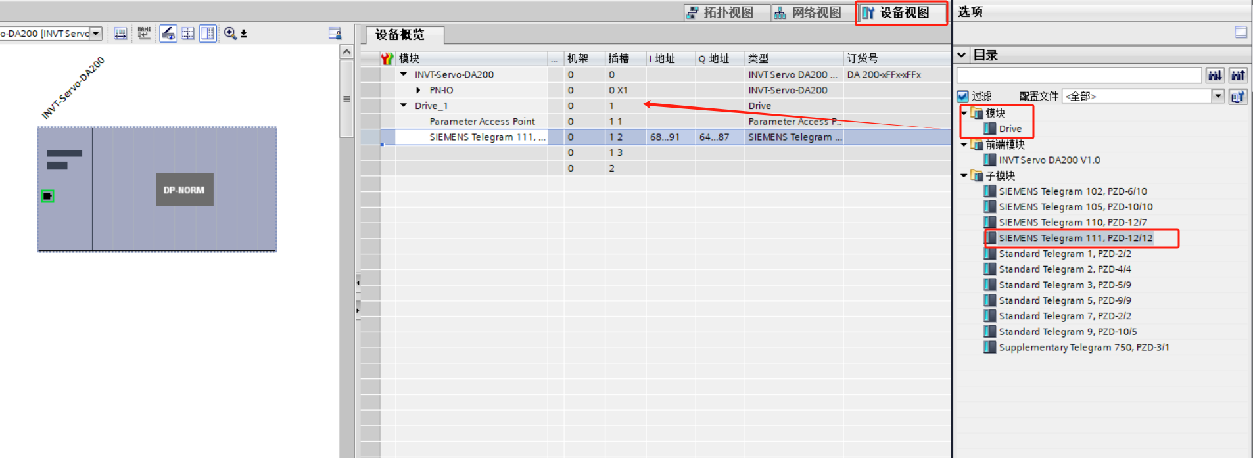Image resolution: width=1253 pixels, height=458 pixels.
Task: Click the 订货号 column header
Action: pos(897,58)
